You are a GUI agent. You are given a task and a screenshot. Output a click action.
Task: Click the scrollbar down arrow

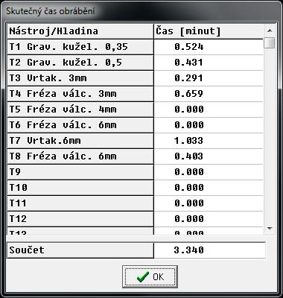(270, 229)
